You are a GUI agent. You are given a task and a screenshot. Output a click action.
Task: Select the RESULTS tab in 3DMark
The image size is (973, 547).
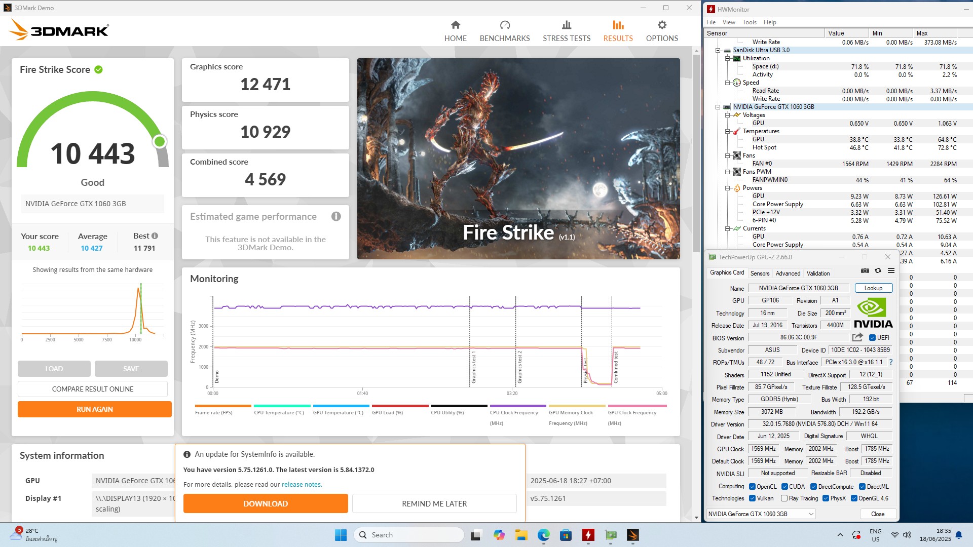click(x=618, y=31)
